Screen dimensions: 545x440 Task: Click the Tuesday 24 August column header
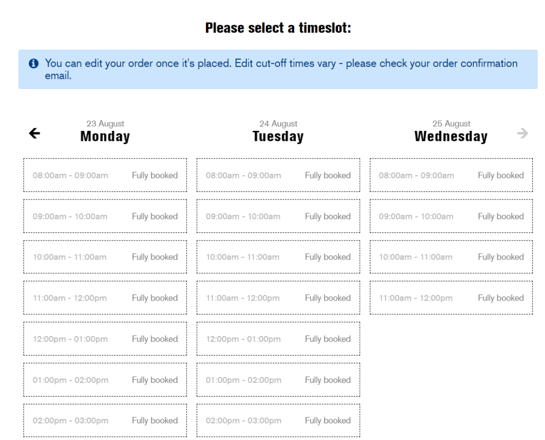(x=278, y=131)
